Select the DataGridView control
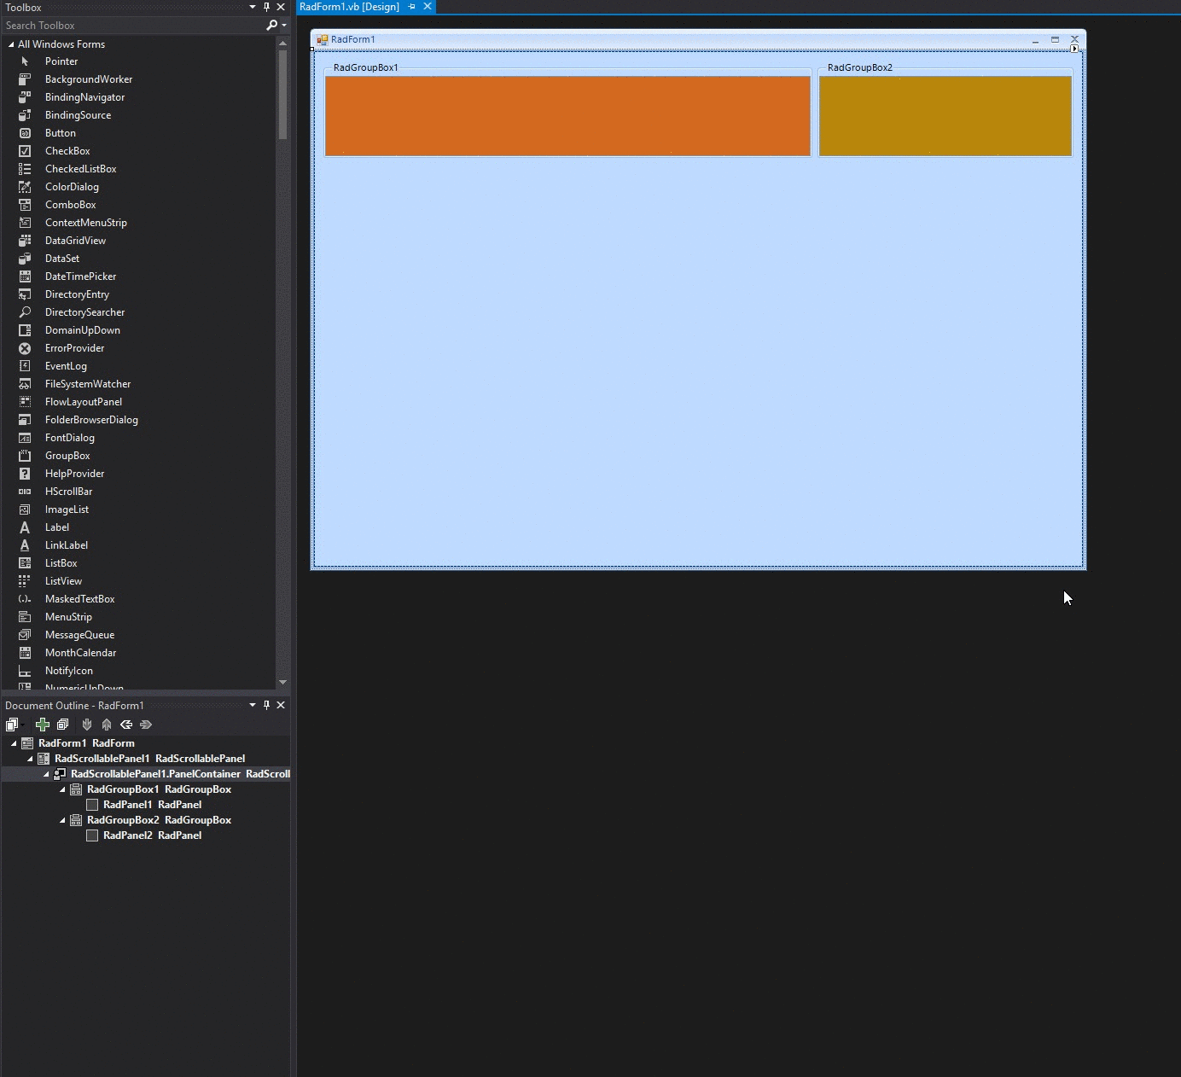Screen dimensions: 1181x1077 point(75,241)
